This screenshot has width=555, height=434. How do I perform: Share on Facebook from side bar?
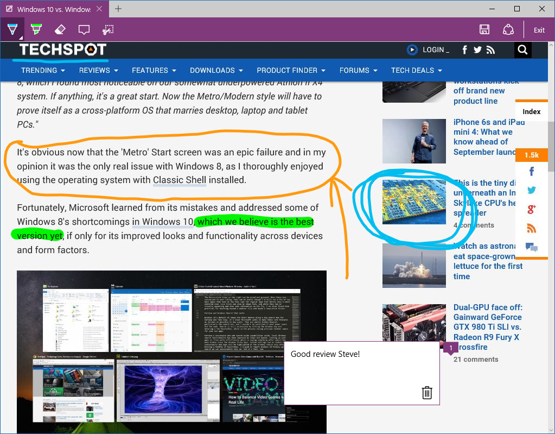click(531, 172)
